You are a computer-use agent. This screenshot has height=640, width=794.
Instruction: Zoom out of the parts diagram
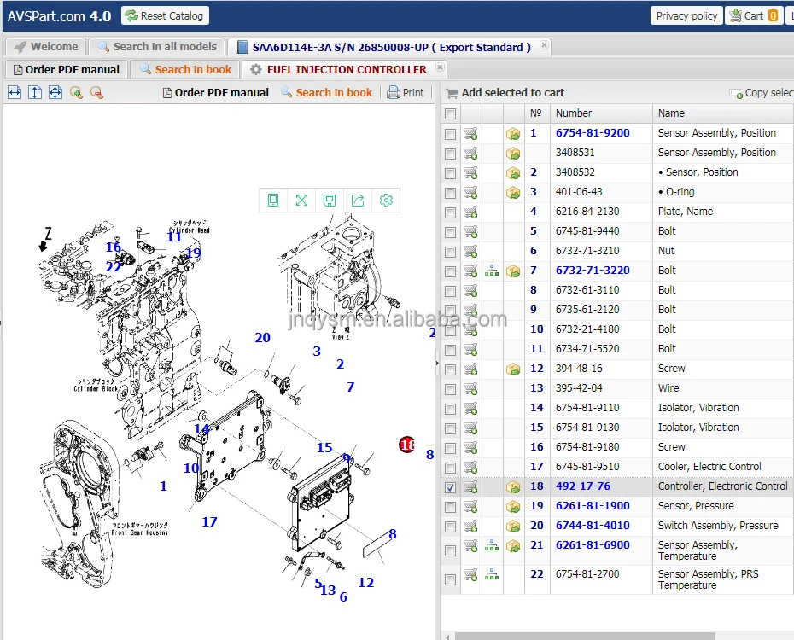(x=96, y=92)
